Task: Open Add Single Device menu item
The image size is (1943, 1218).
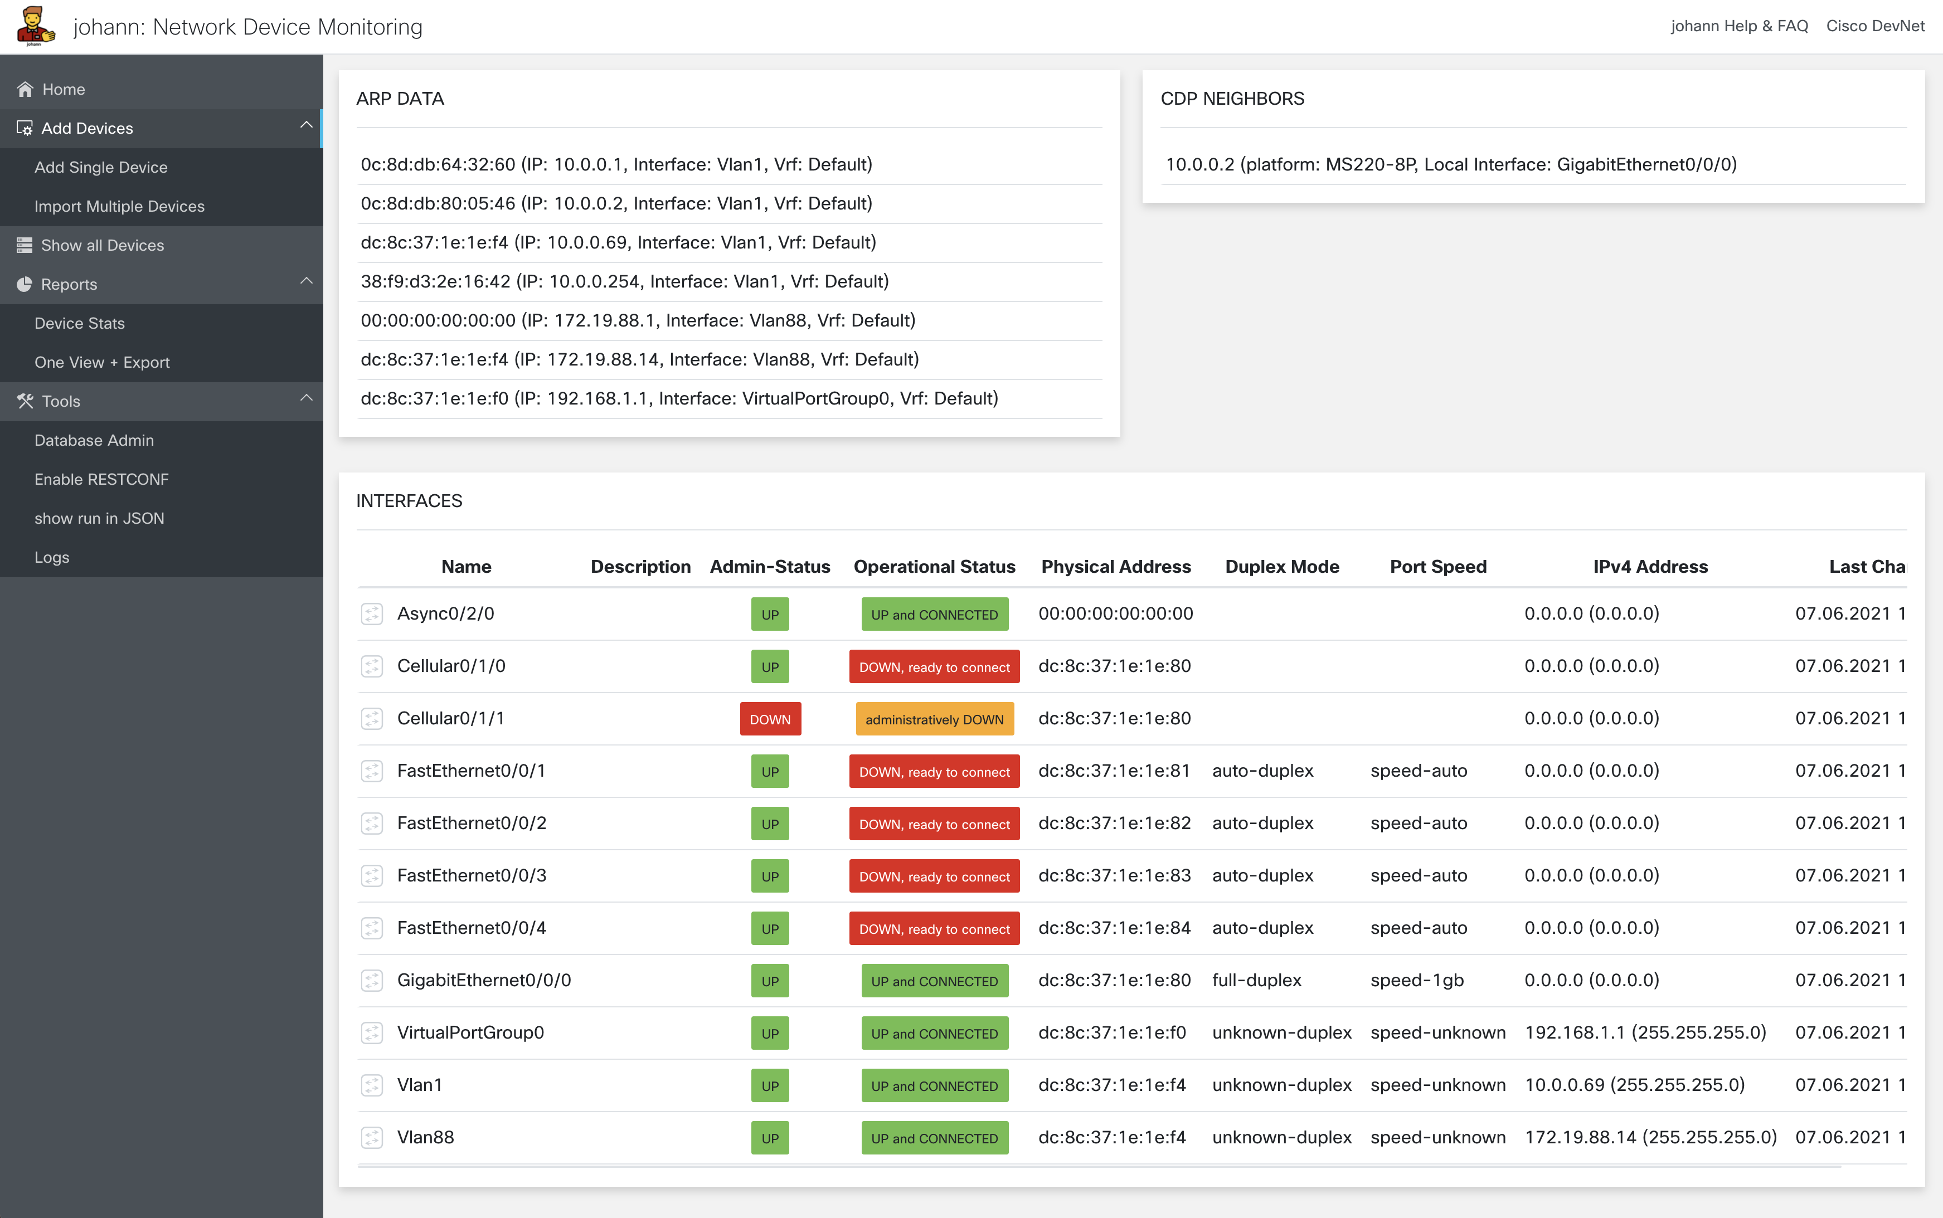Action: [x=101, y=168]
